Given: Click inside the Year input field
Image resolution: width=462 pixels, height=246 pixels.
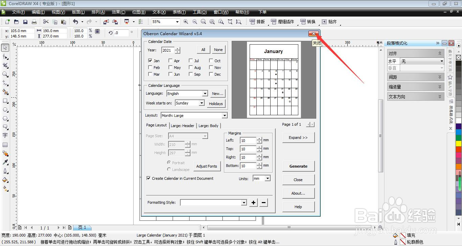Looking at the screenshot, I should 167,50.
